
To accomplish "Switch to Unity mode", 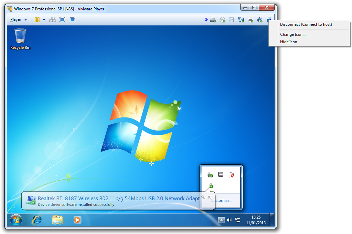I will [72, 20].
